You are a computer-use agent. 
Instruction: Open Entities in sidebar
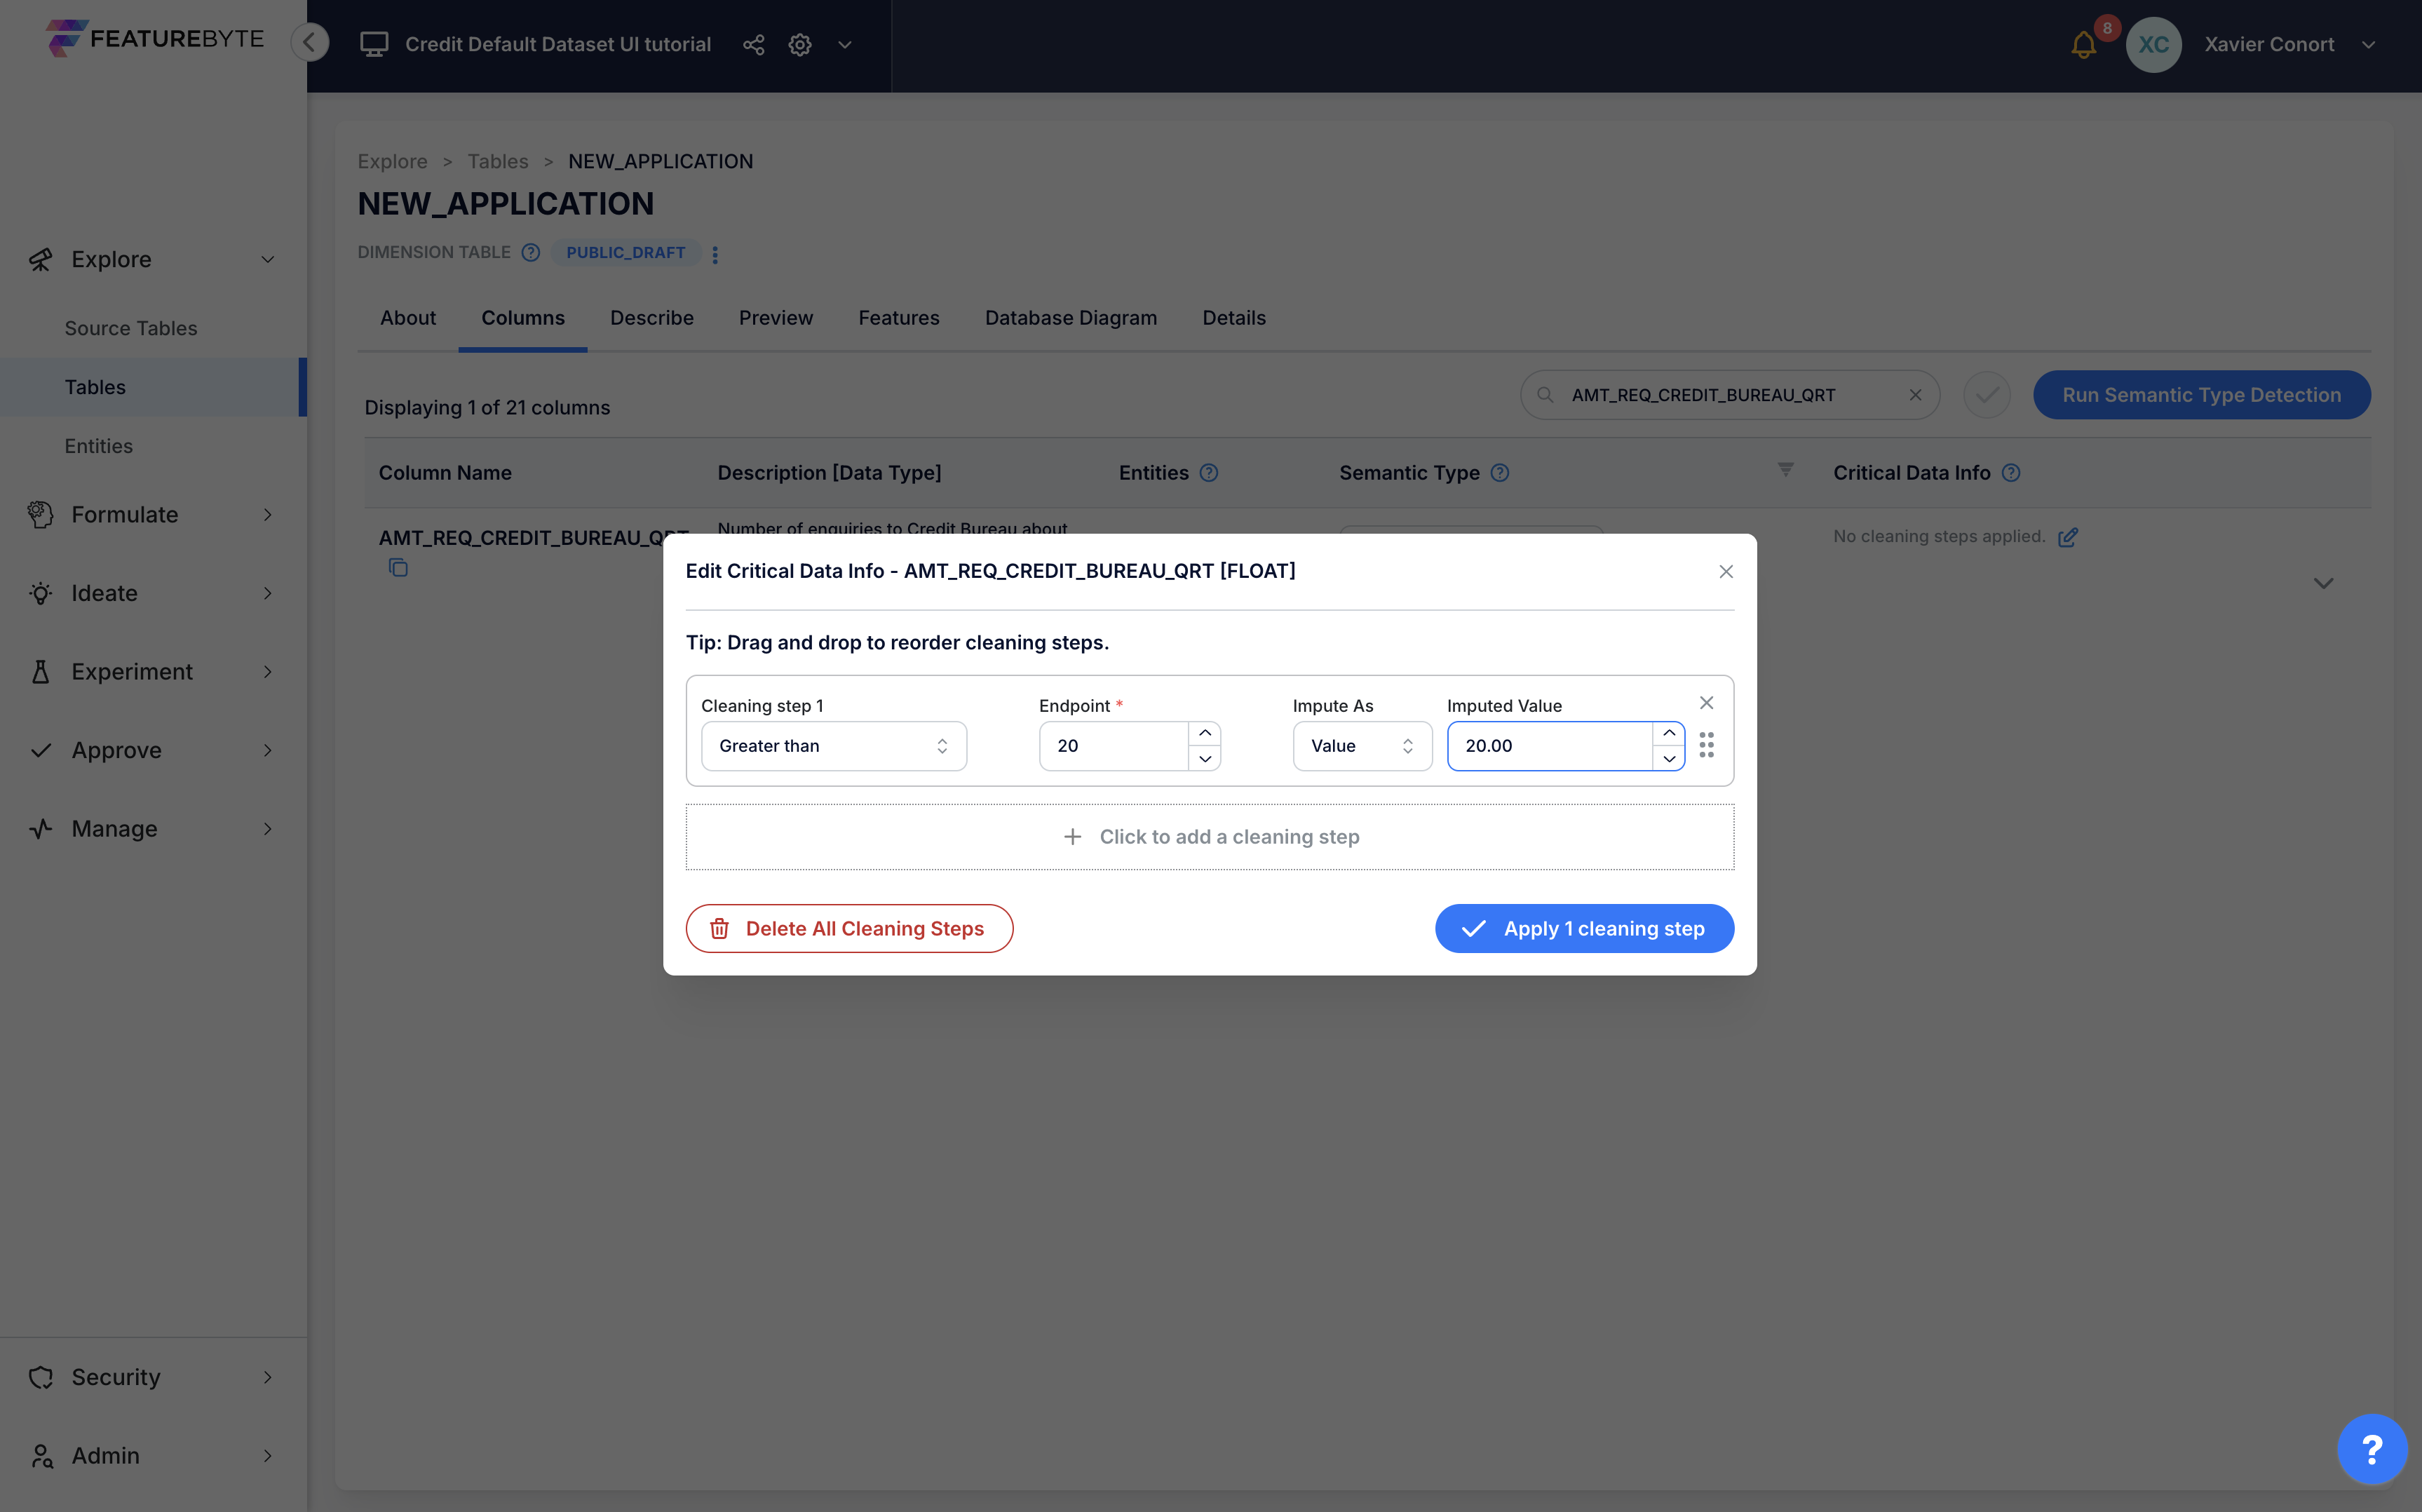pyautogui.click(x=98, y=446)
